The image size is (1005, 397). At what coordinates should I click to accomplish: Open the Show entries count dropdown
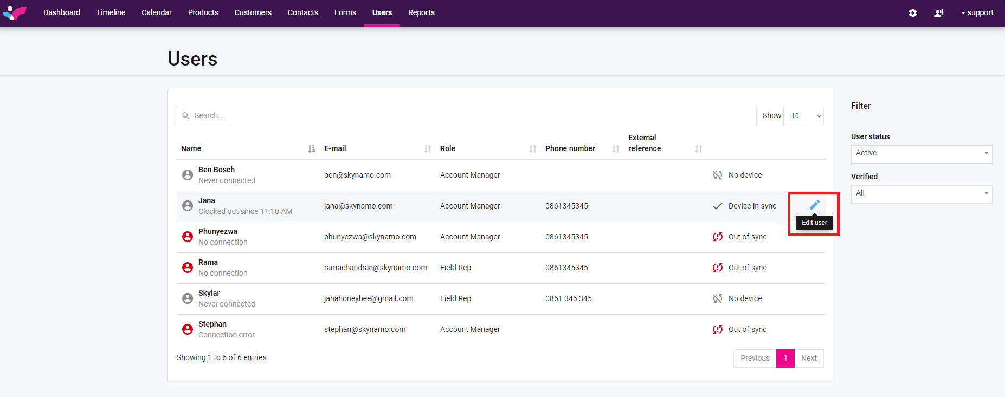click(803, 116)
